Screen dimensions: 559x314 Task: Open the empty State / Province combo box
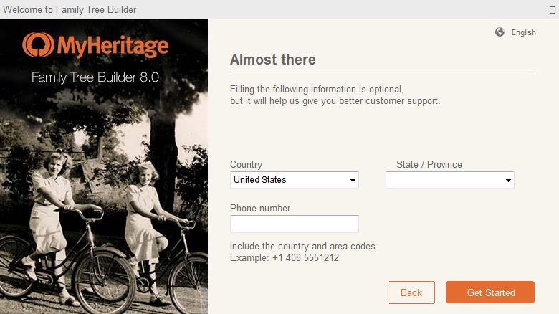coord(444,181)
